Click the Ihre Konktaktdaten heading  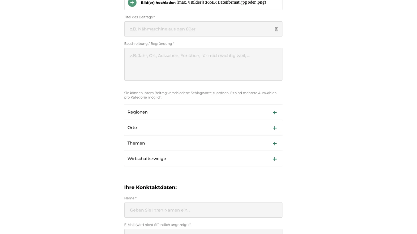pyautogui.click(x=150, y=187)
